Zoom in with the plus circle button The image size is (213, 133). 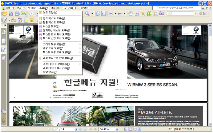(120, 14)
